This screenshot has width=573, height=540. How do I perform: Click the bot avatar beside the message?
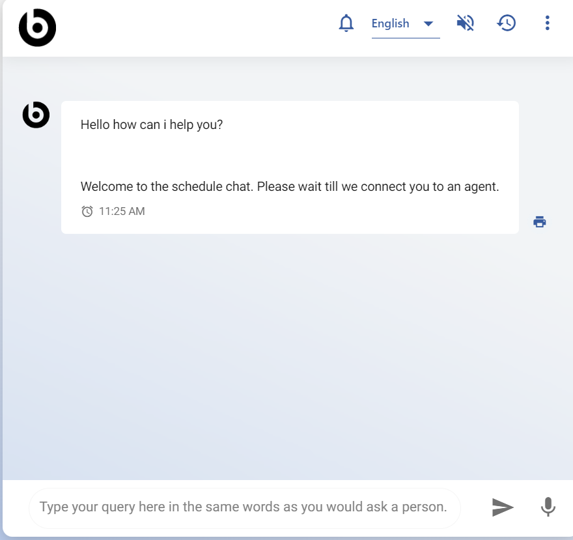(x=36, y=115)
